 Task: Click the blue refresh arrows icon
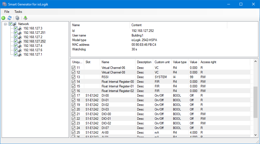10,18
